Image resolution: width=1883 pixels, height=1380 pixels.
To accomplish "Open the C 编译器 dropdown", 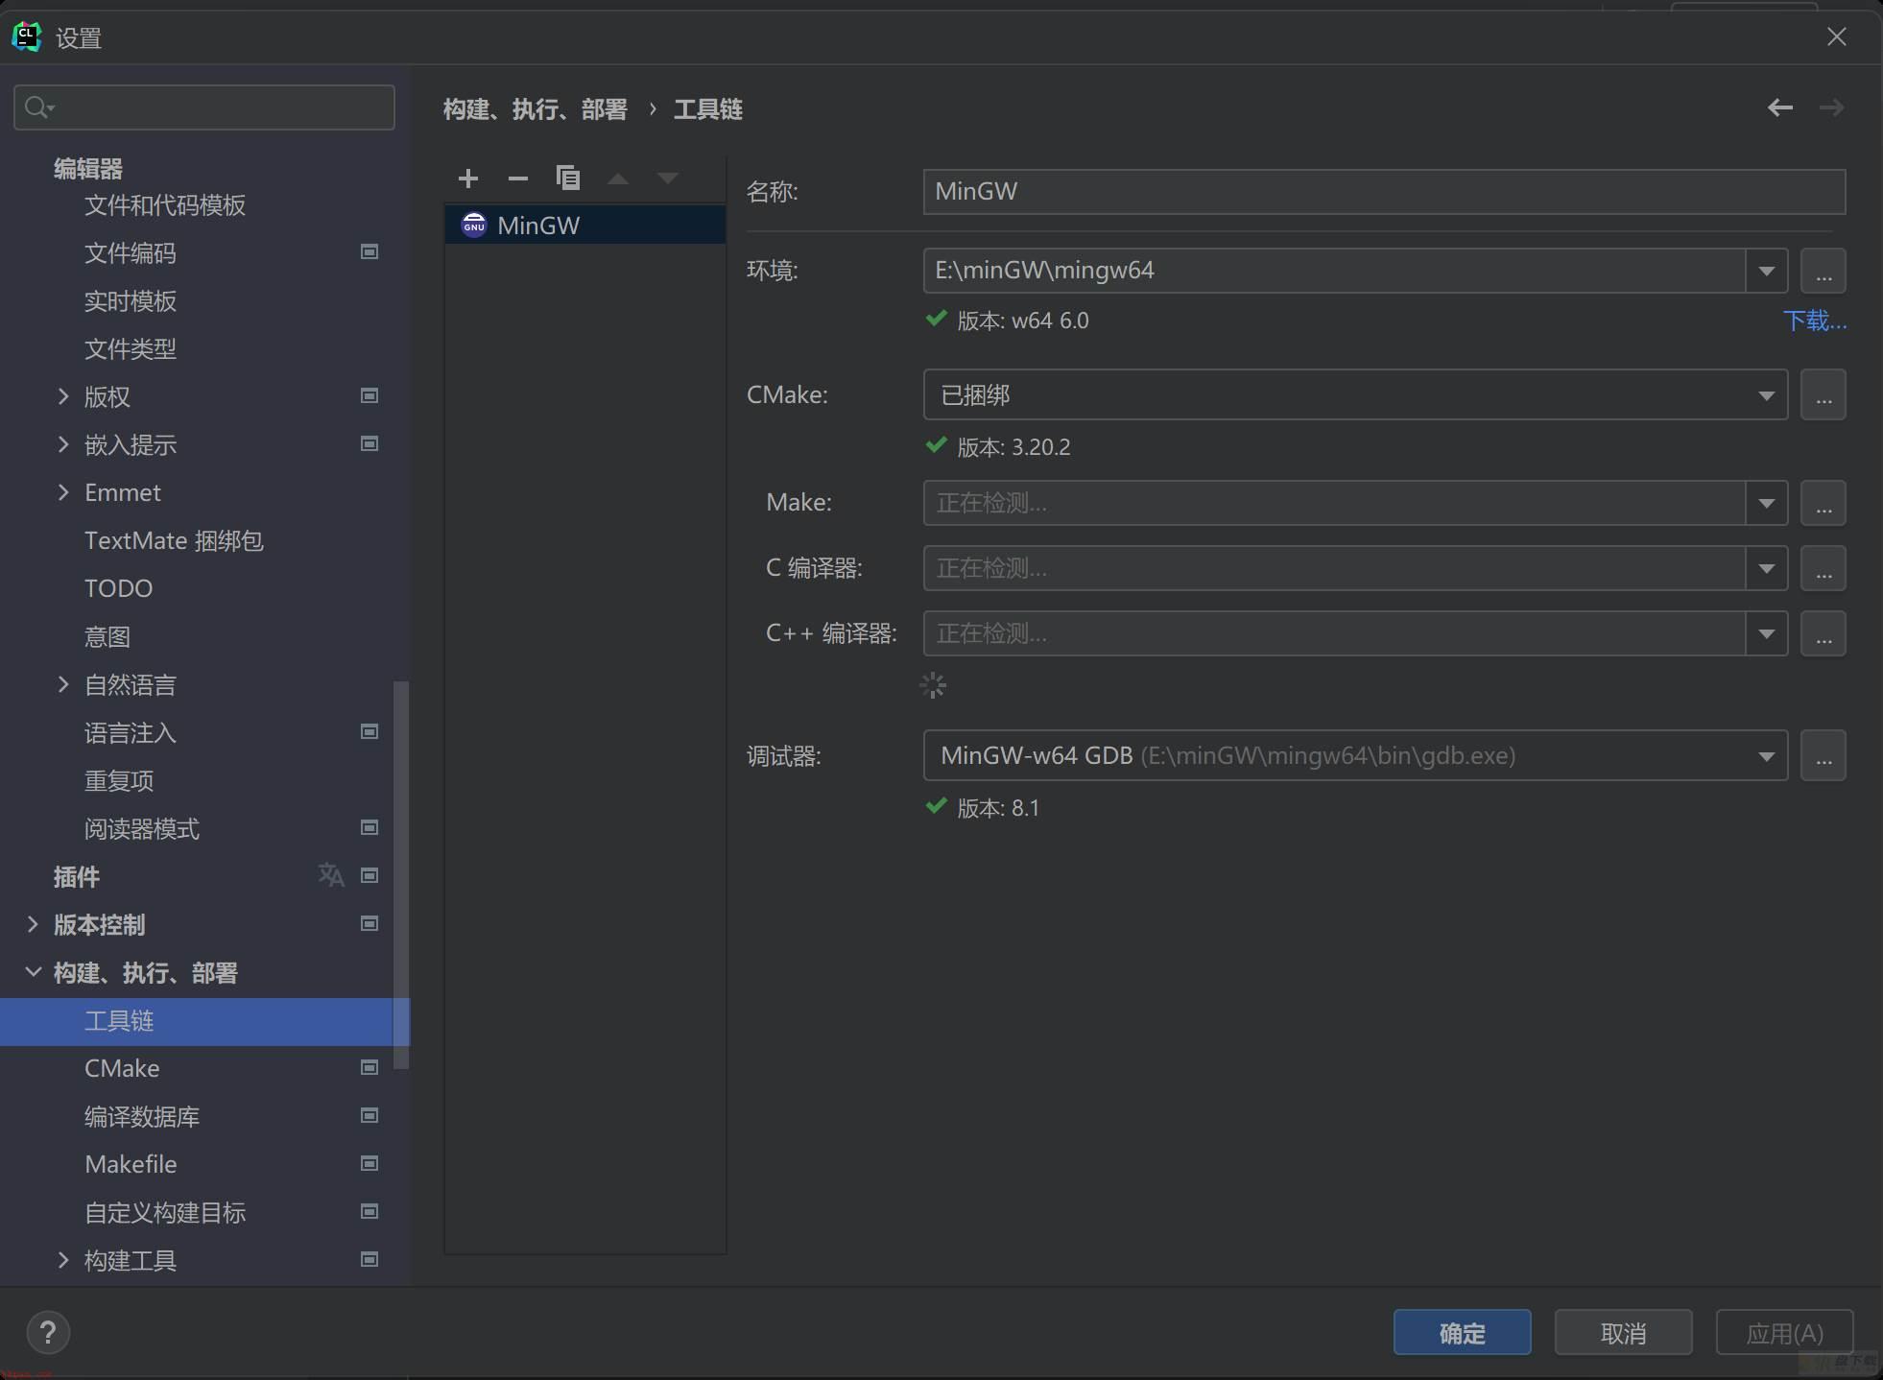I will click(1766, 568).
